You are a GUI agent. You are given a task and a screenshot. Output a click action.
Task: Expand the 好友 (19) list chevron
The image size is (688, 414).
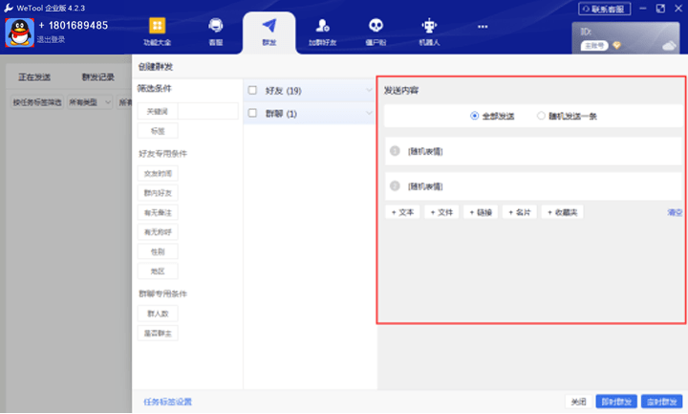(369, 90)
